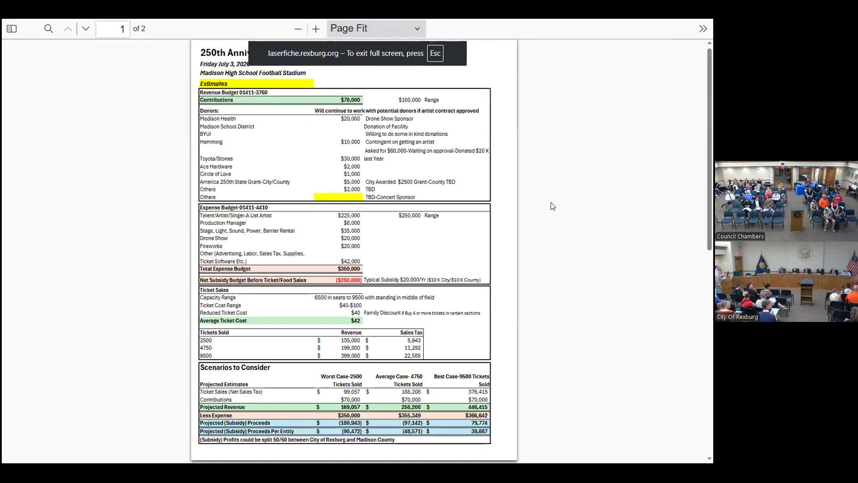Expand the Page Fit zoom dropdown
858x483 pixels.
click(376, 29)
